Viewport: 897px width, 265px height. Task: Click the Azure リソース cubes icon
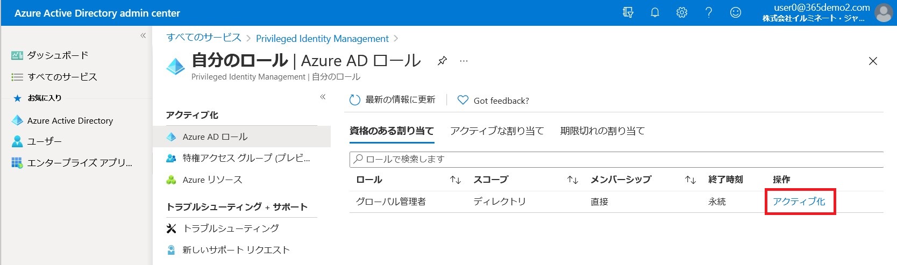click(172, 180)
